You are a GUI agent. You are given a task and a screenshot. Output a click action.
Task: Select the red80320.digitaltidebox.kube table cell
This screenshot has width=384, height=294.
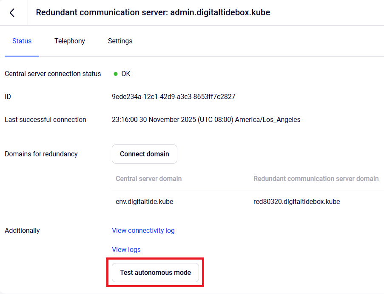pyautogui.click(x=297, y=202)
